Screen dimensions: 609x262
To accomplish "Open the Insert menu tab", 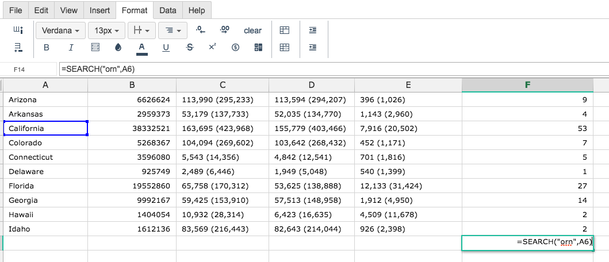I will (99, 10).
